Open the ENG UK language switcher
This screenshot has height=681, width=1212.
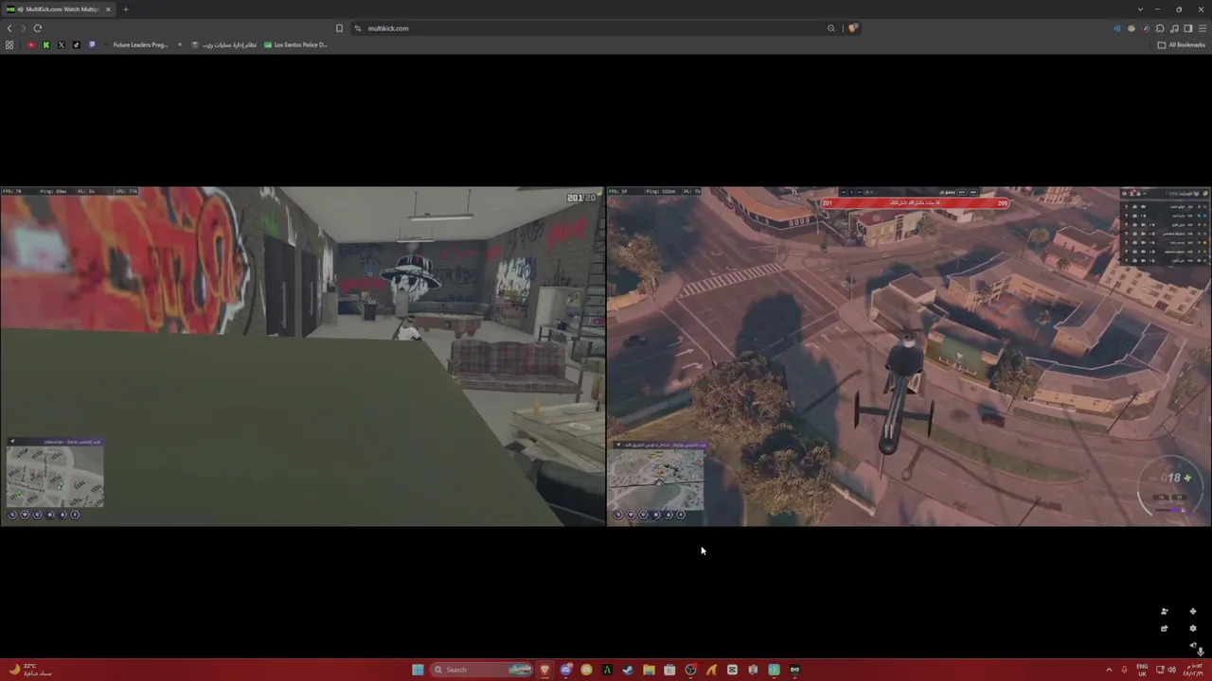1142,670
